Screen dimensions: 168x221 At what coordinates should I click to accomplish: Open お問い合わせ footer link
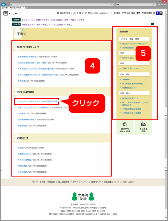click(128, 182)
